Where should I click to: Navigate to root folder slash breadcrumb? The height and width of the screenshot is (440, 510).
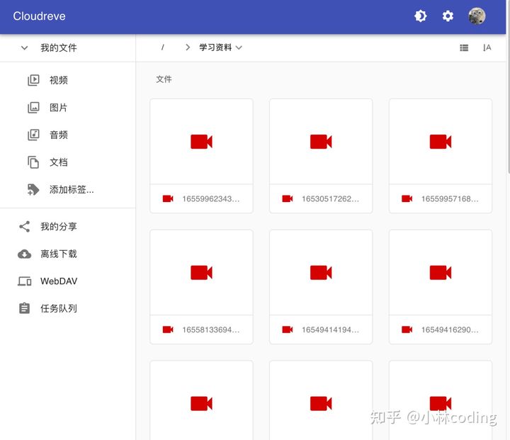[162, 47]
